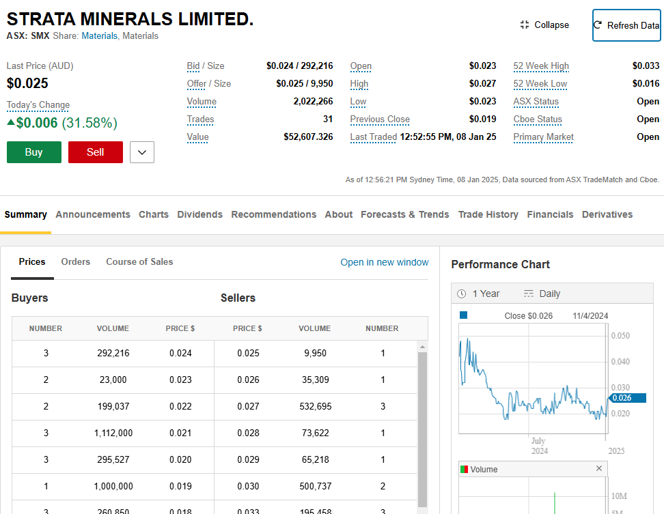
Task: Click buyer volume 23,000 cell
Action: tap(113, 380)
